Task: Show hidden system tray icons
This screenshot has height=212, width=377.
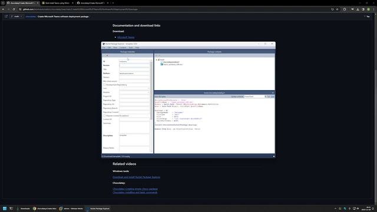Action: tap(335, 208)
